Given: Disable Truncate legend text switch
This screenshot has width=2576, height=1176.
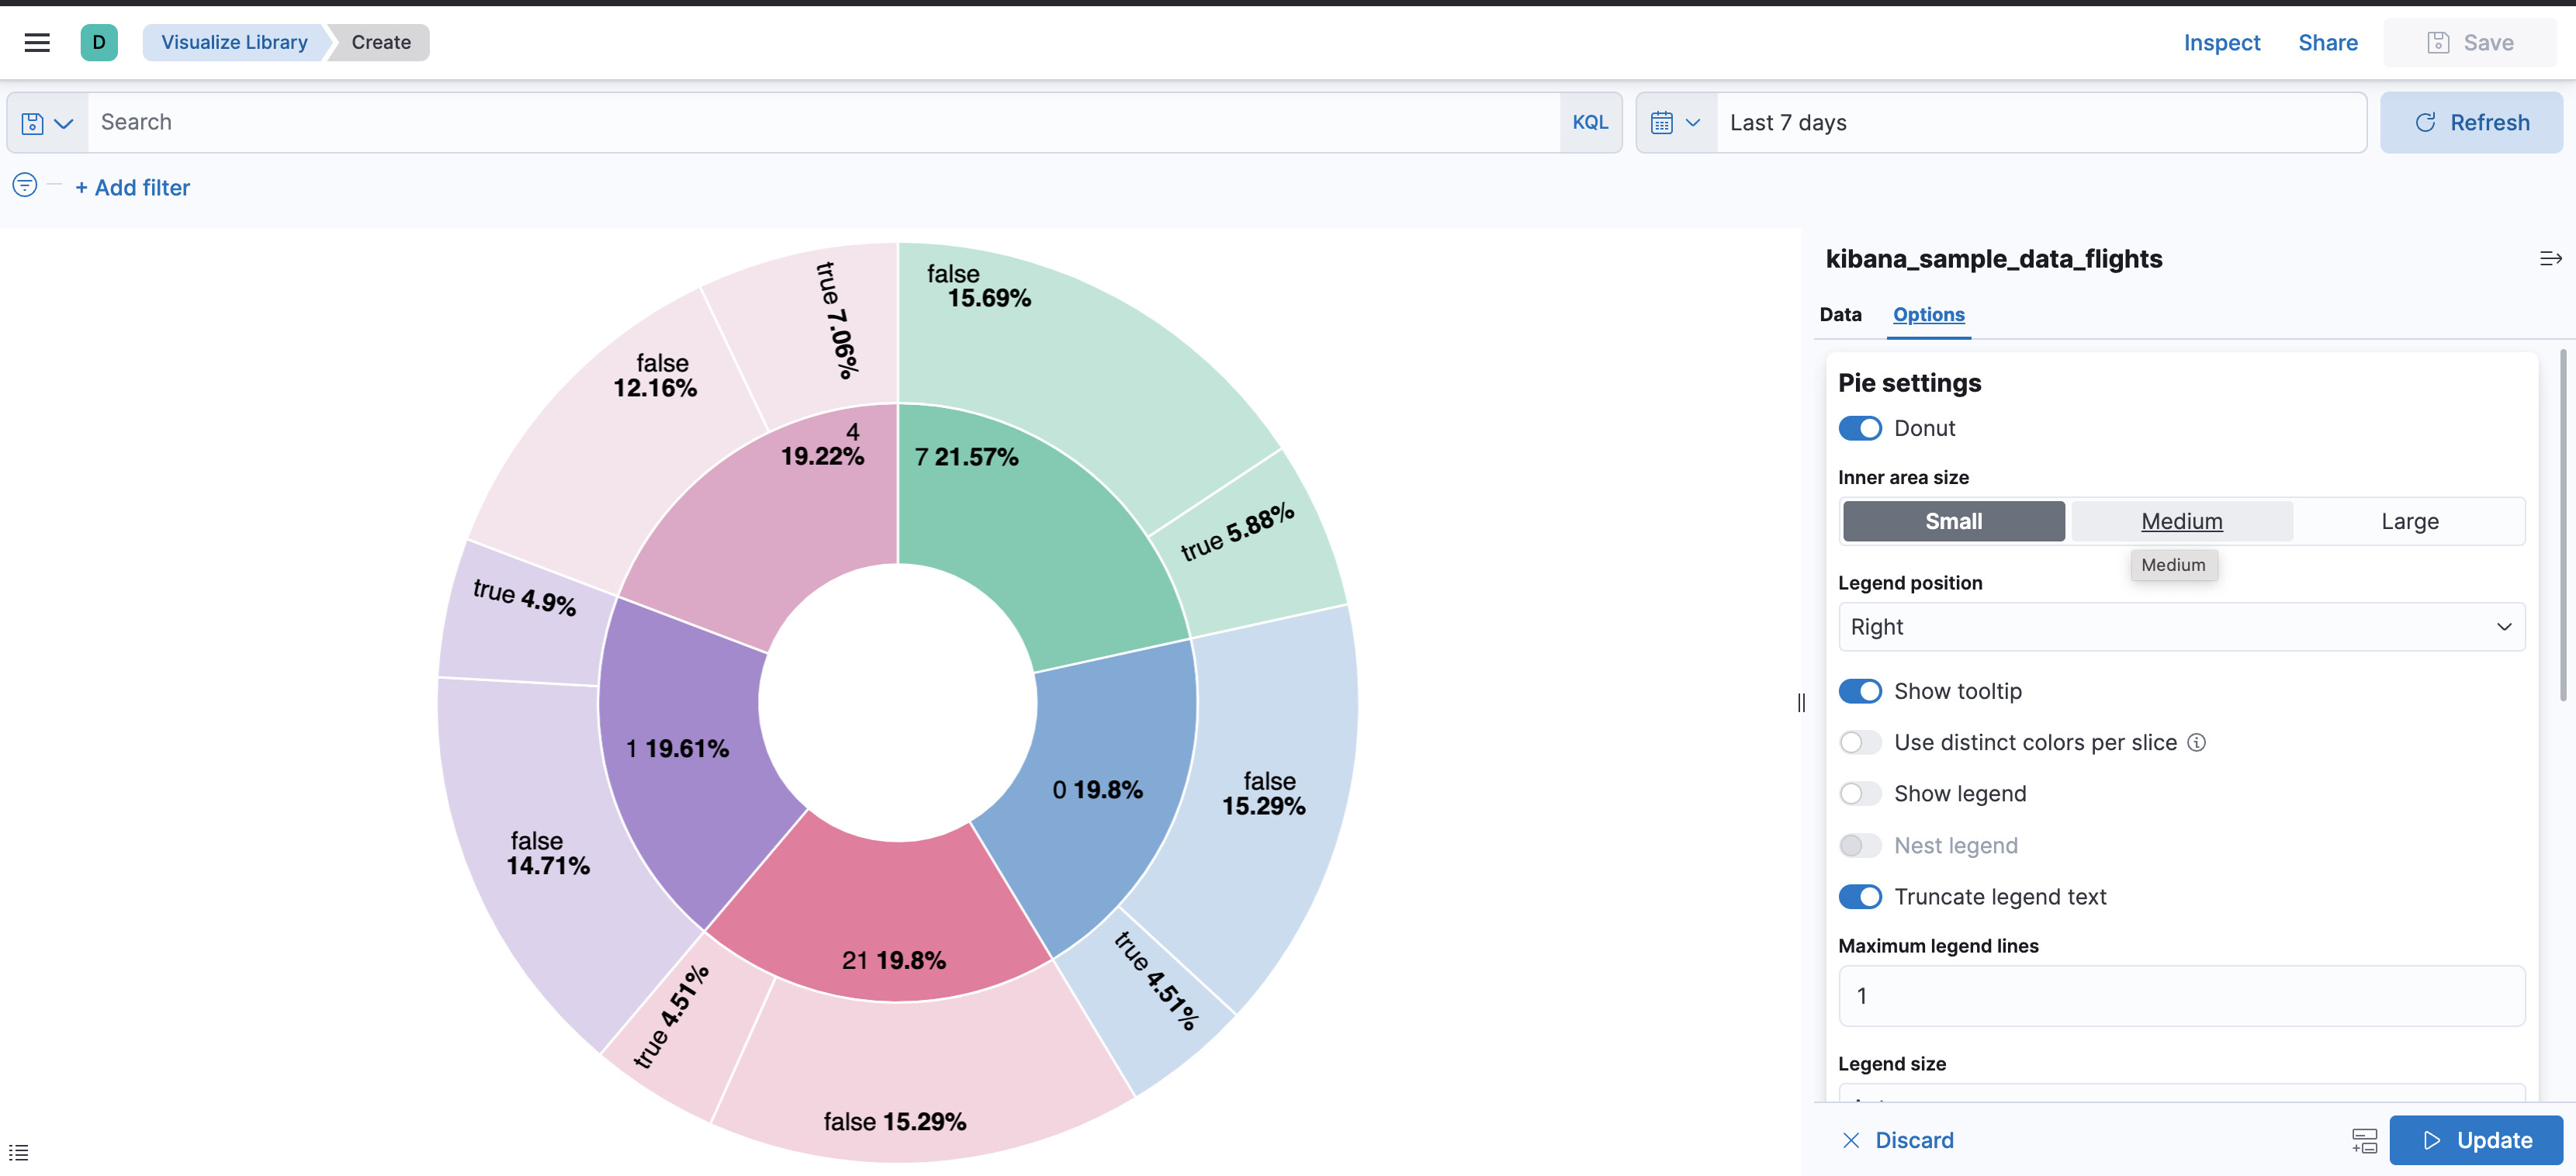Looking at the screenshot, I should point(1859,897).
